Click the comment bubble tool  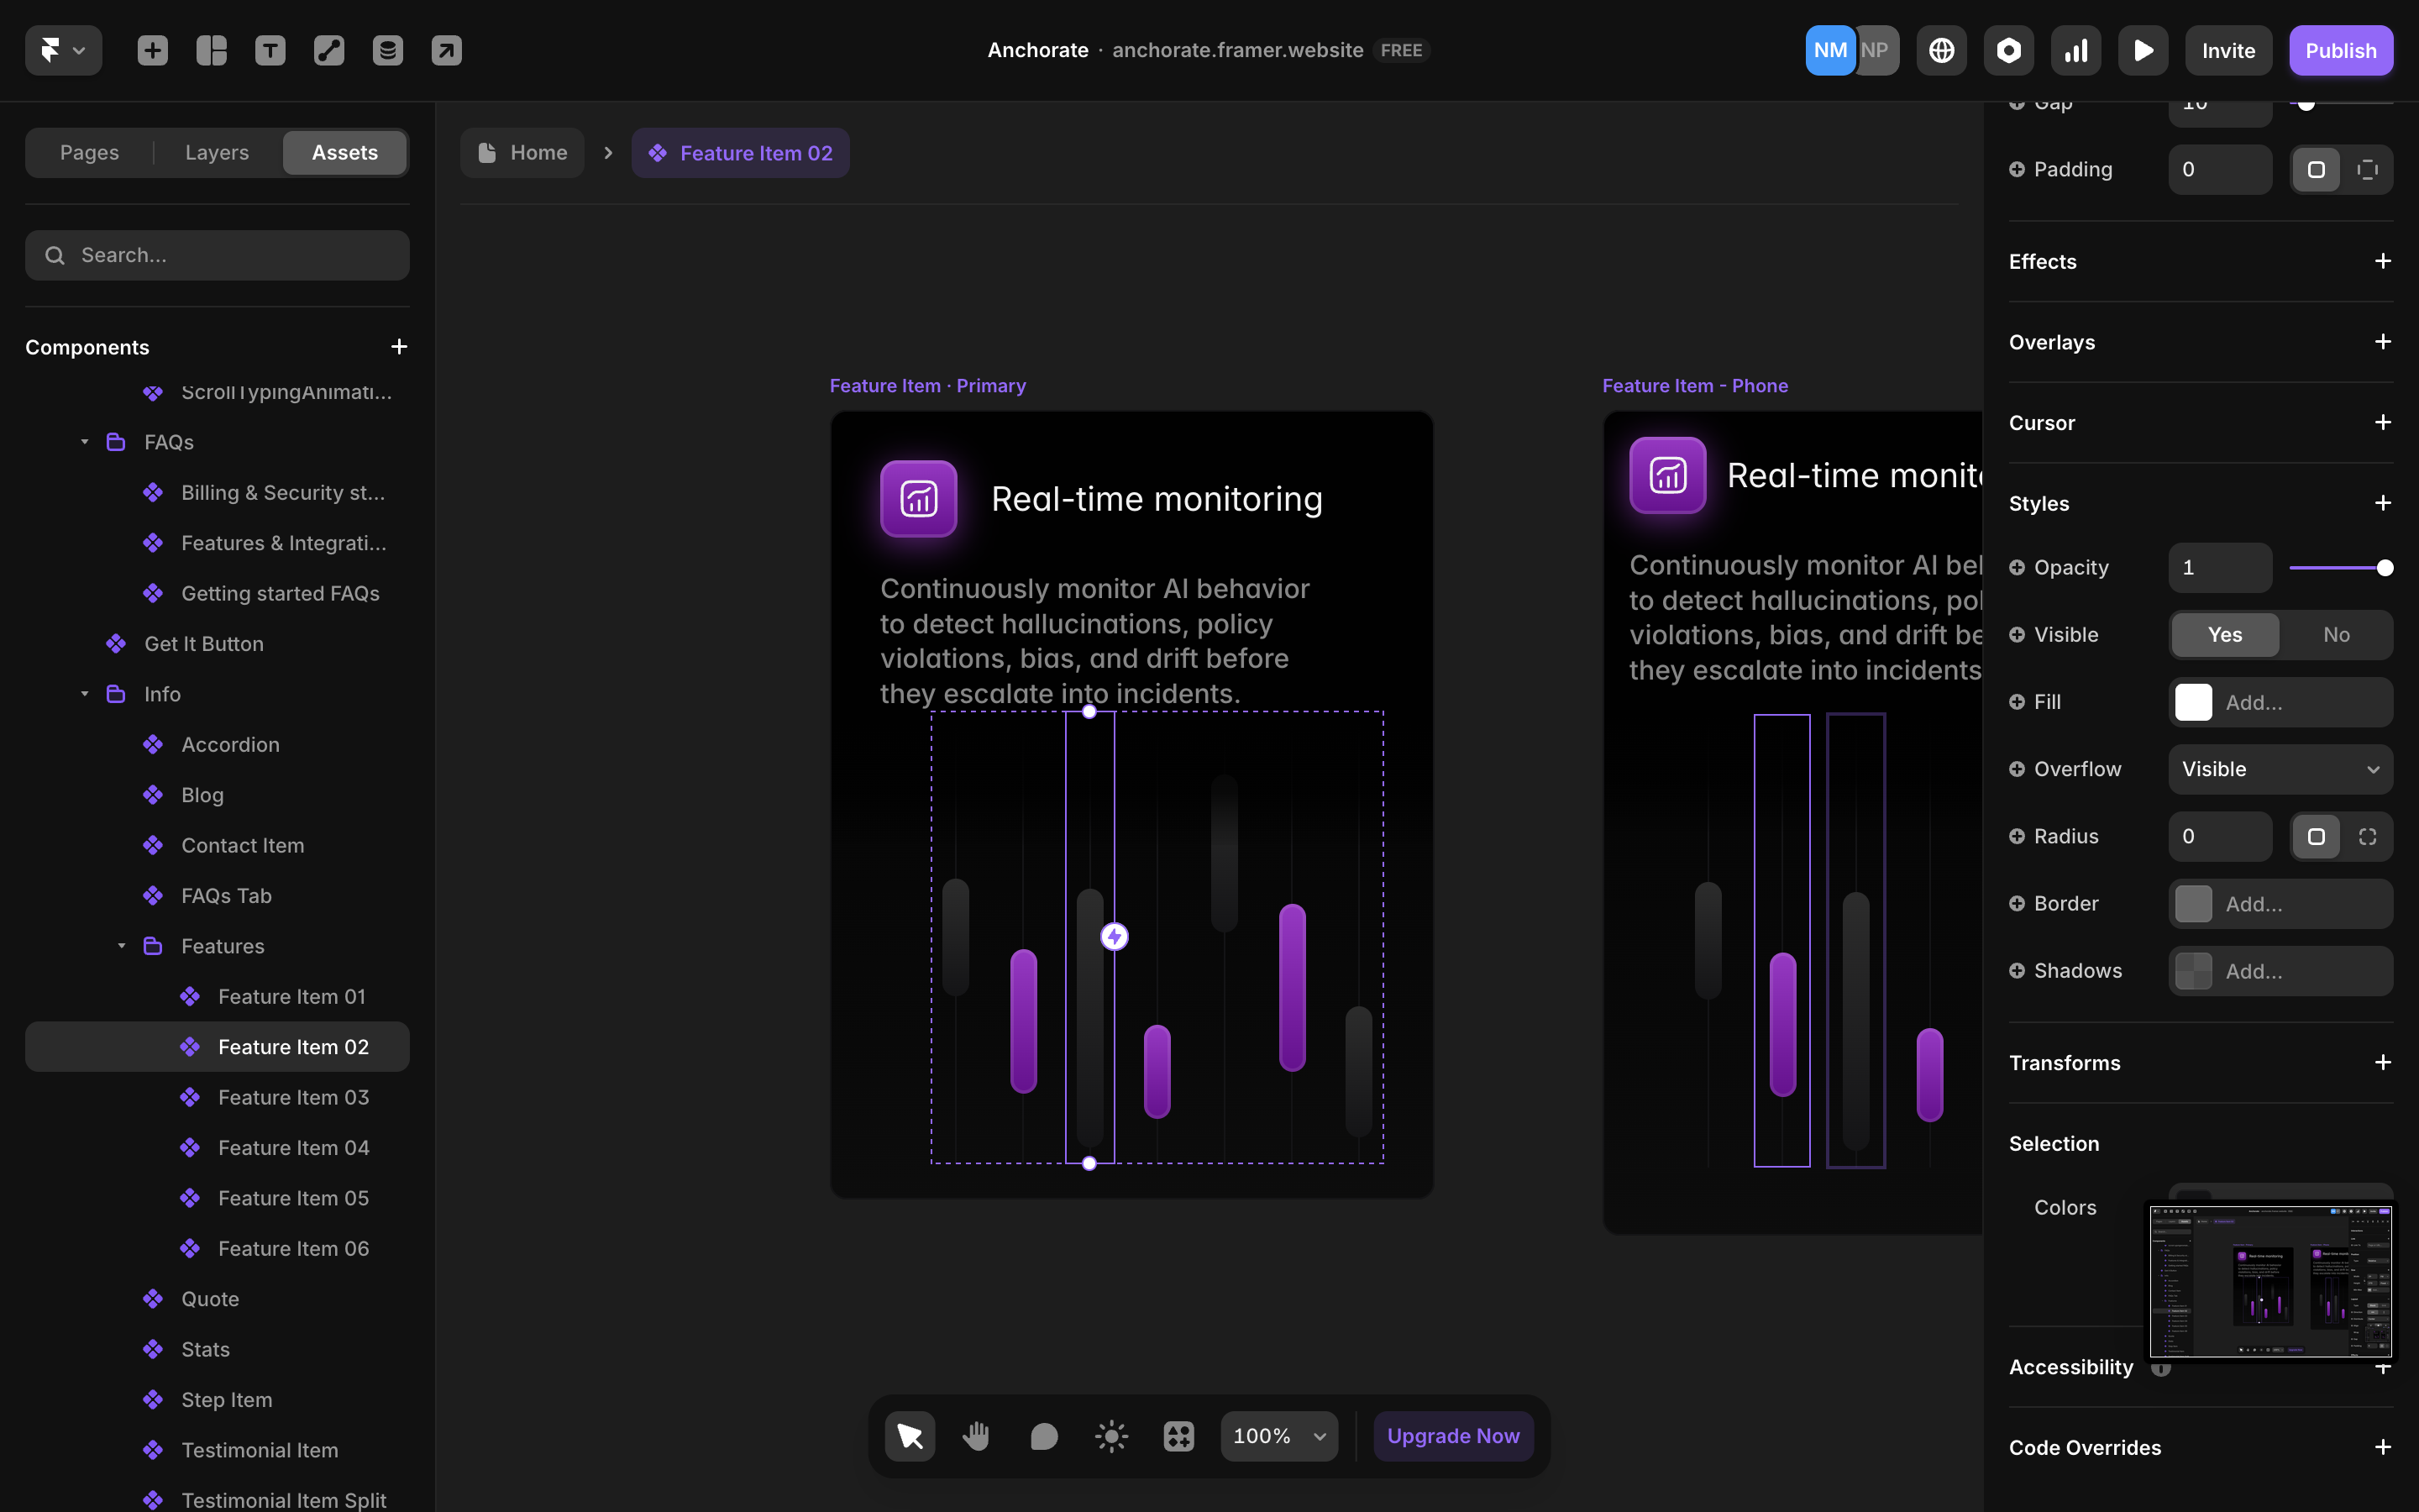(x=1043, y=1436)
